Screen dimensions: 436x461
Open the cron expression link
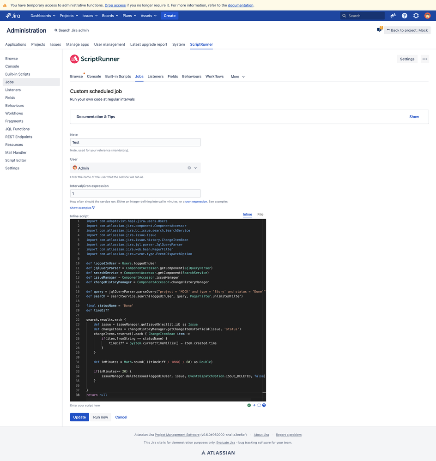tap(196, 202)
